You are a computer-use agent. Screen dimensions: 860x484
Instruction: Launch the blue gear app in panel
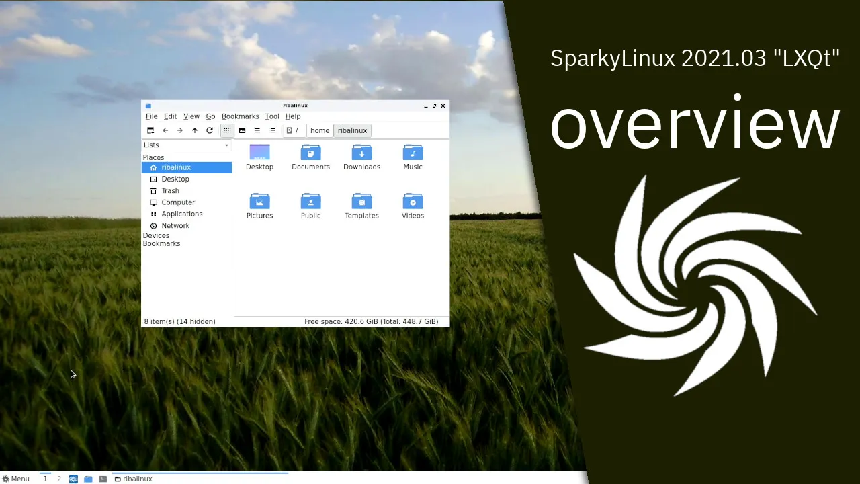tap(74, 479)
